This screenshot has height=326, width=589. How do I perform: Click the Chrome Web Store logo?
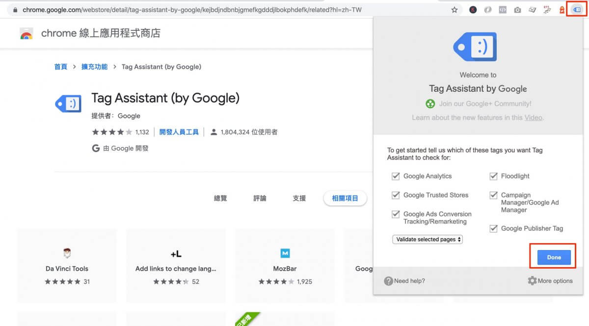pyautogui.click(x=27, y=34)
